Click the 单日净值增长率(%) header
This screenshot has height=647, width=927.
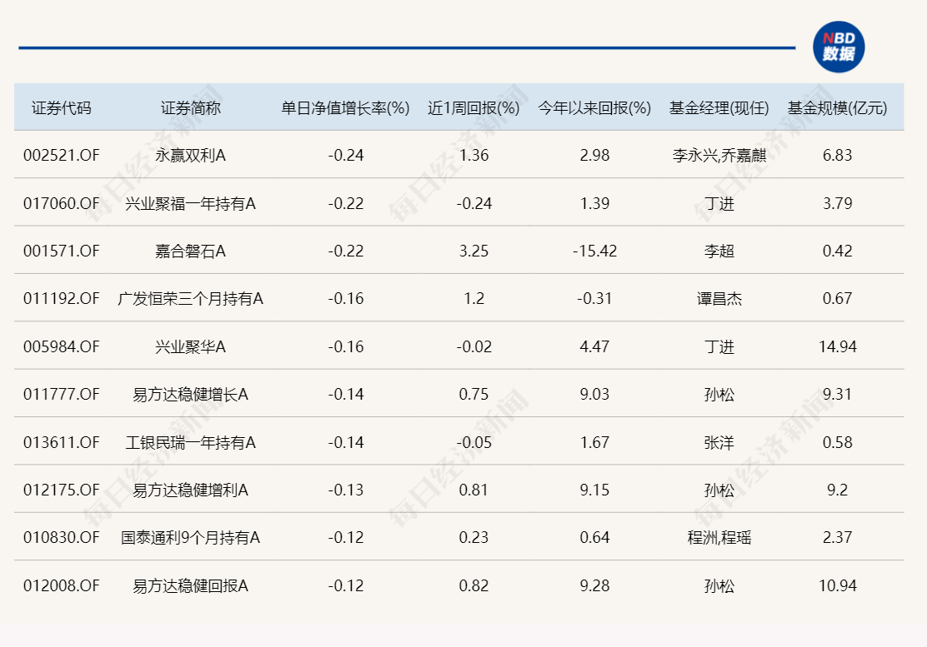(345, 108)
